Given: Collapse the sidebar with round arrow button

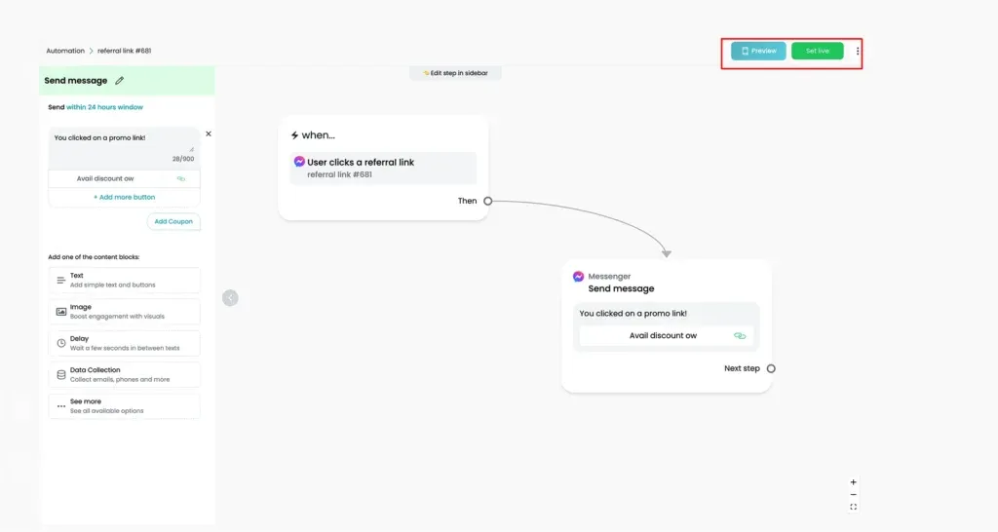Looking at the screenshot, I should tap(230, 298).
